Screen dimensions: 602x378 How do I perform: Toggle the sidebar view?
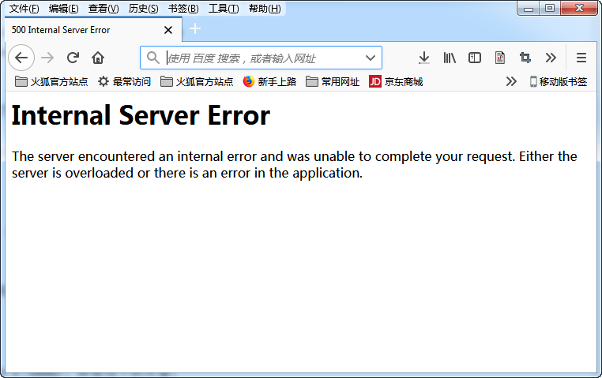(x=475, y=58)
